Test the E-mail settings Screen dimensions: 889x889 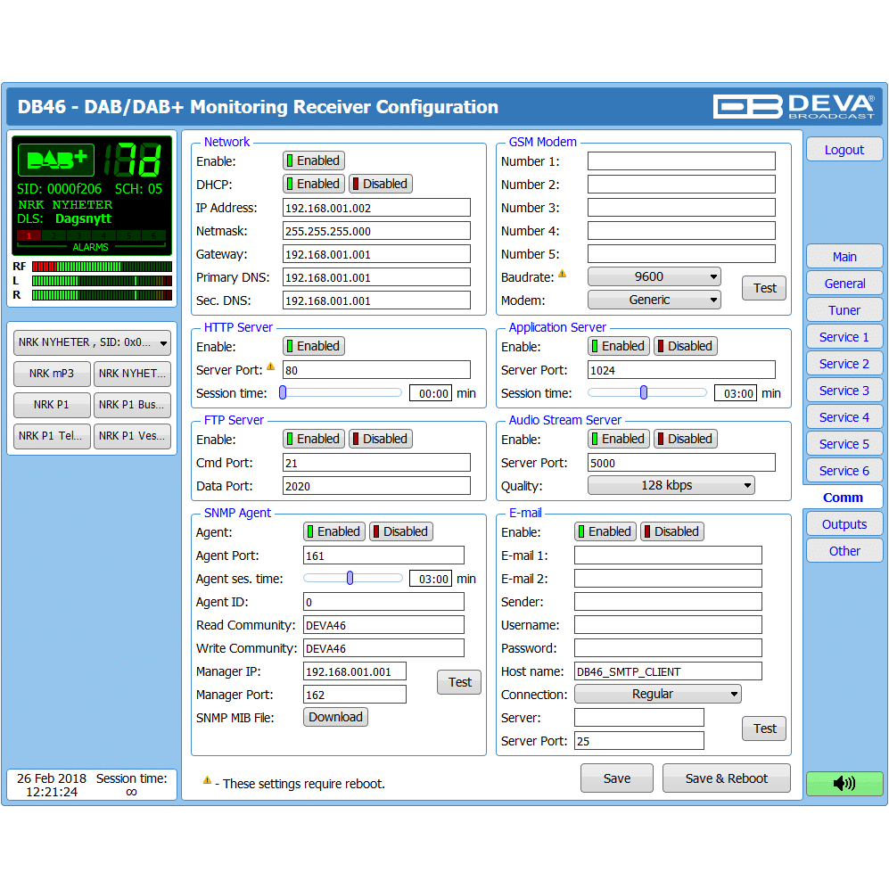coord(764,728)
